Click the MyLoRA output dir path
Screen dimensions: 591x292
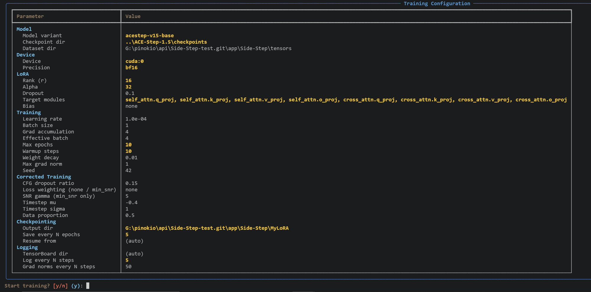207,228
